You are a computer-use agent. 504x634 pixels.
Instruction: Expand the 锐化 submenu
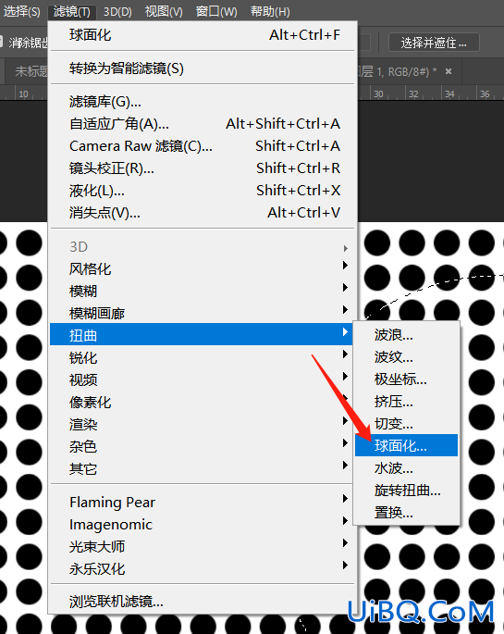pyautogui.click(x=202, y=358)
